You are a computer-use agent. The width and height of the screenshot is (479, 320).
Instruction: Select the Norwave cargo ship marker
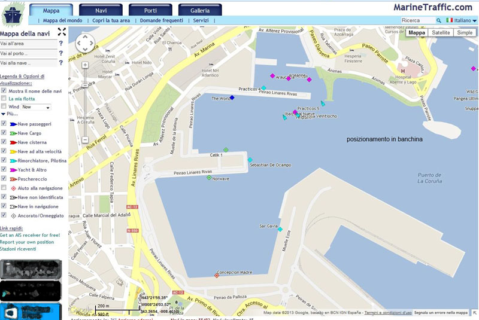click(209, 178)
